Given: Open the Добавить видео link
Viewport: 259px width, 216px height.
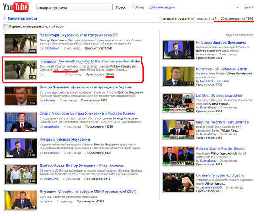Looking at the screenshot, I should point(162,7).
